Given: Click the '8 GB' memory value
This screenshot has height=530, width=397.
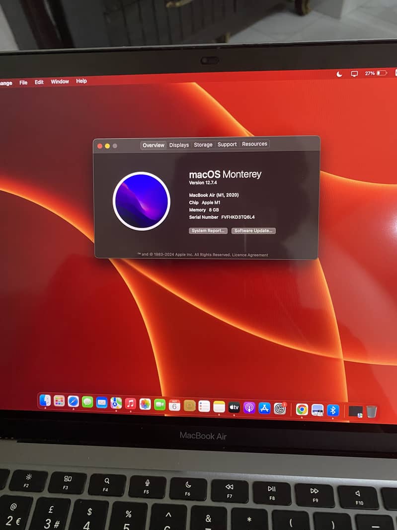Looking at the screenshot, I should pyautogui.click(x=214, y=210).
